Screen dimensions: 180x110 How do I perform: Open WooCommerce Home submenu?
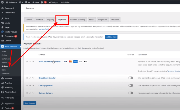pyautogui.click(x=4, y=52)
